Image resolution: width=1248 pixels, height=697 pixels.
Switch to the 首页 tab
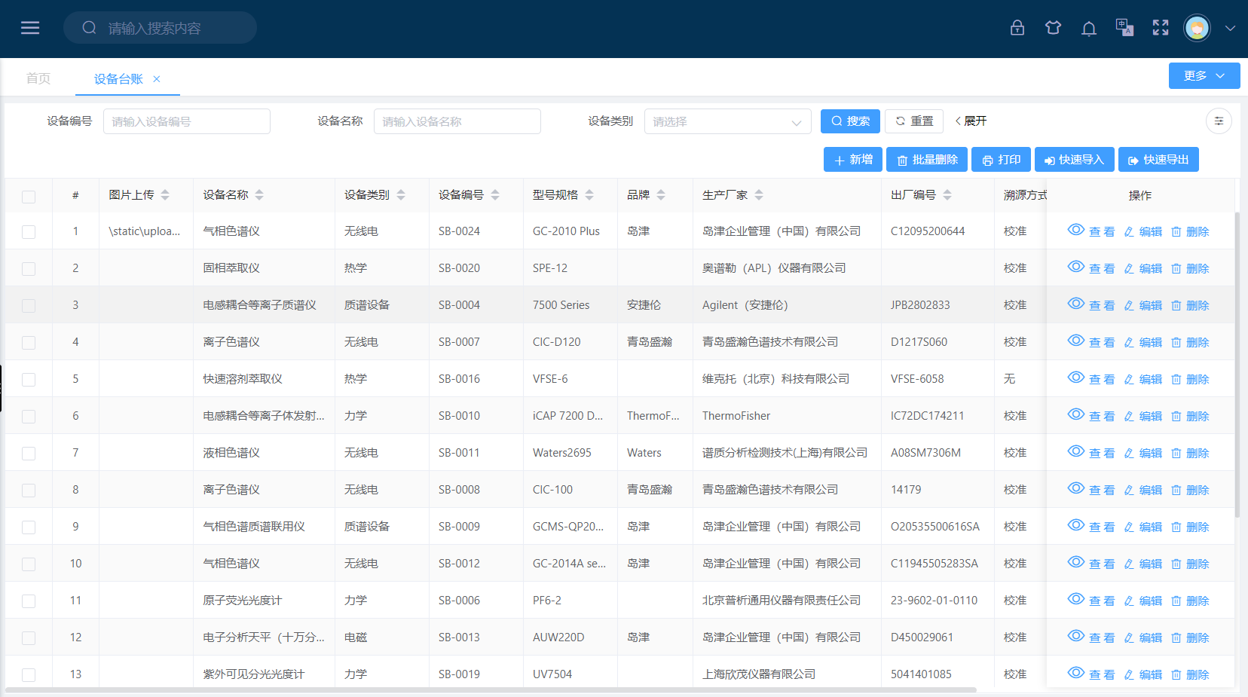(x=38, y=78)
